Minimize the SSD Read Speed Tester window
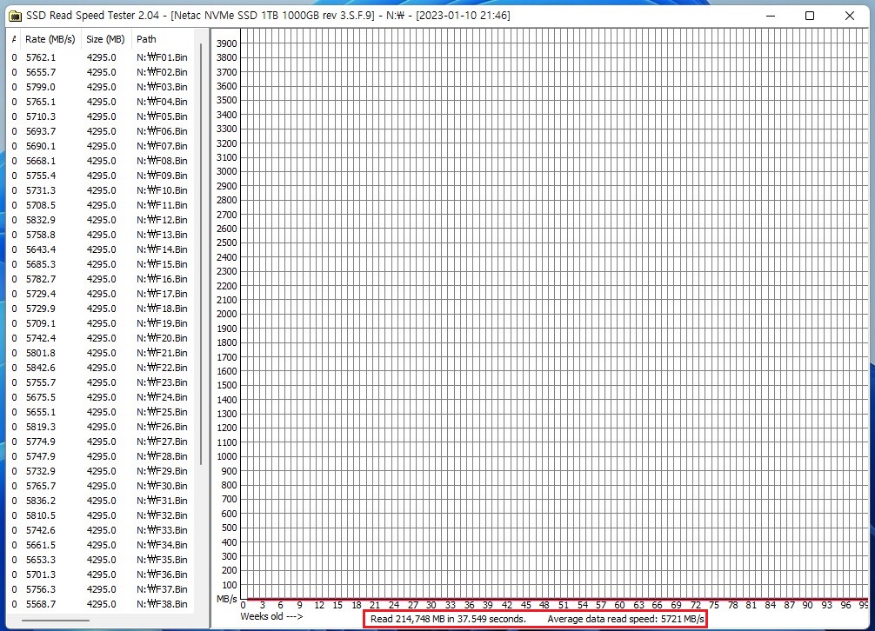This screenshot has height=631, width=875. coord(771,16)
